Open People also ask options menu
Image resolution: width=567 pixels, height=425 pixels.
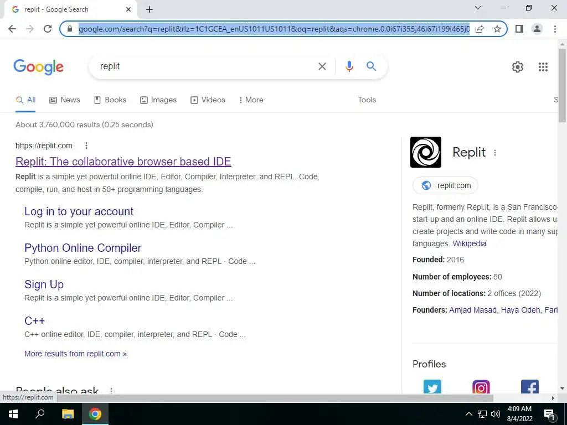(111, 390)
